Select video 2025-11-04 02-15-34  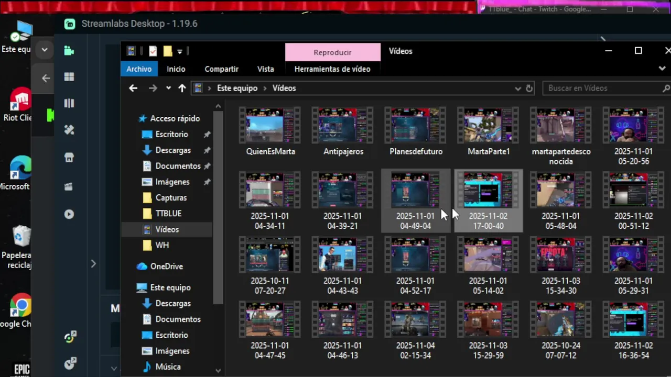[x=416, y=331]
